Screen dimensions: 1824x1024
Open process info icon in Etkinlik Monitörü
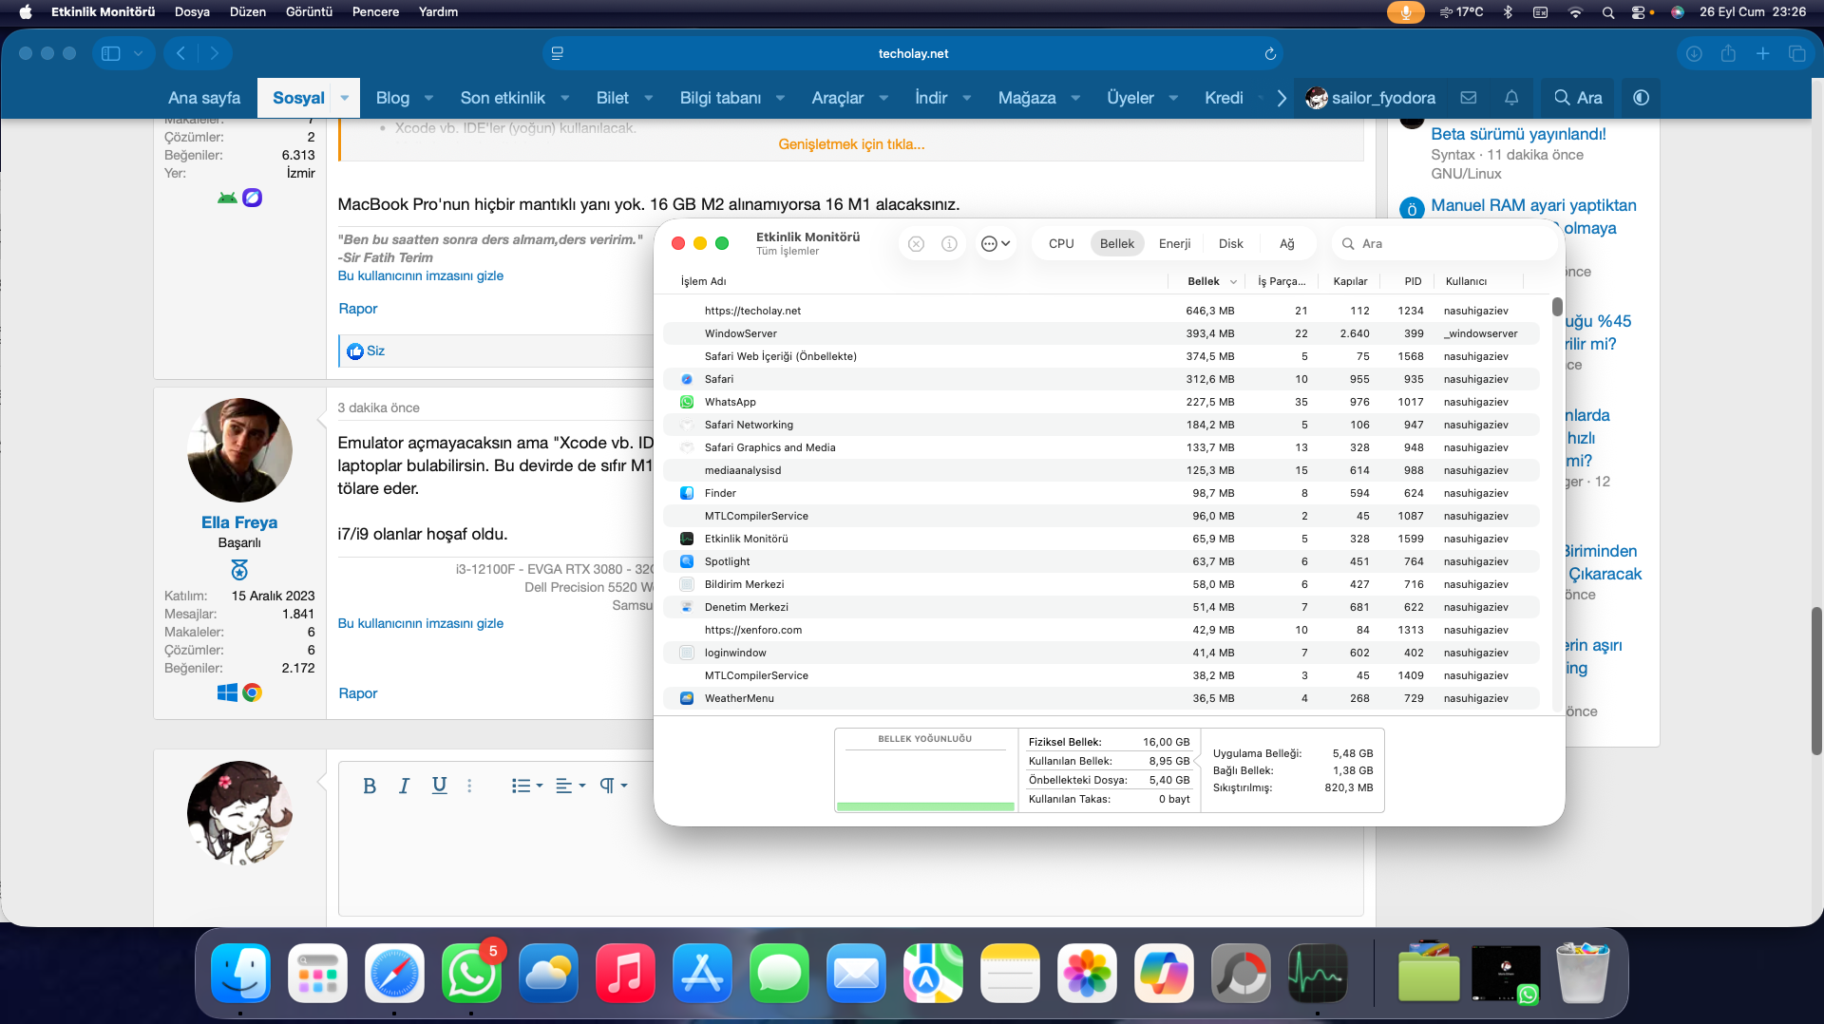(949, 244)
